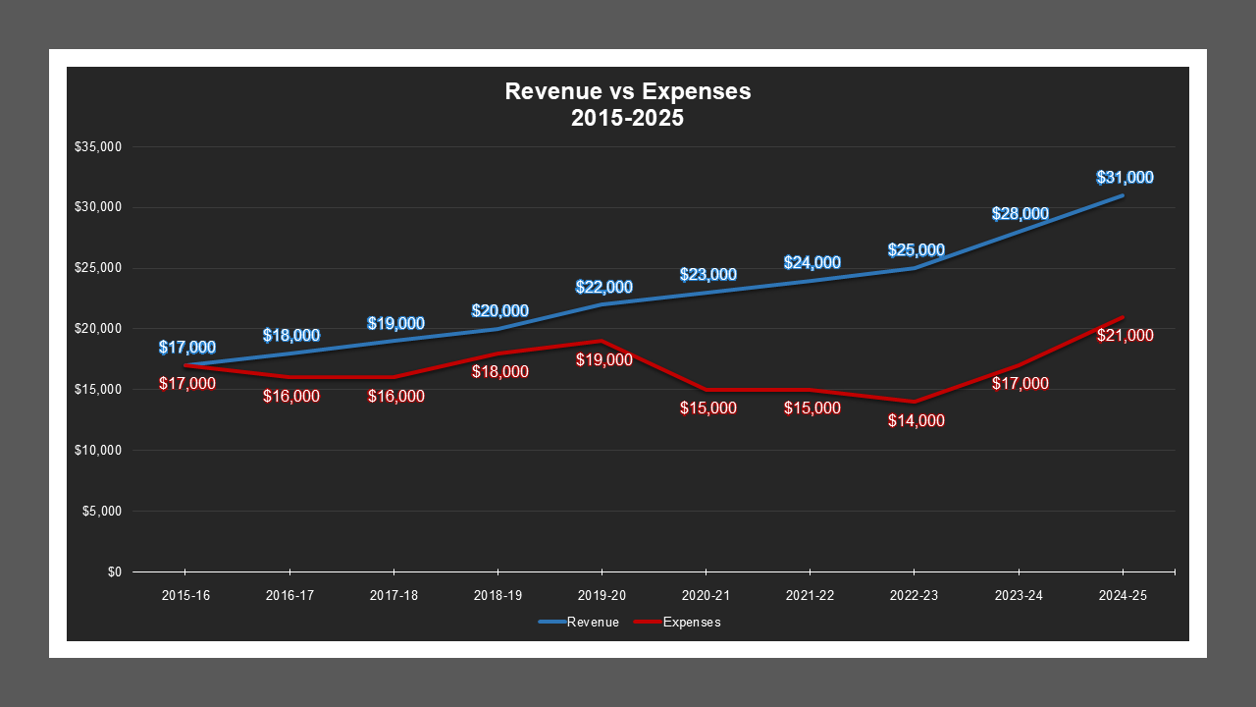Viewport: 1256px width, 707px height.
Task: Click the $0 vertical axis label
Action: pos(113,570)
